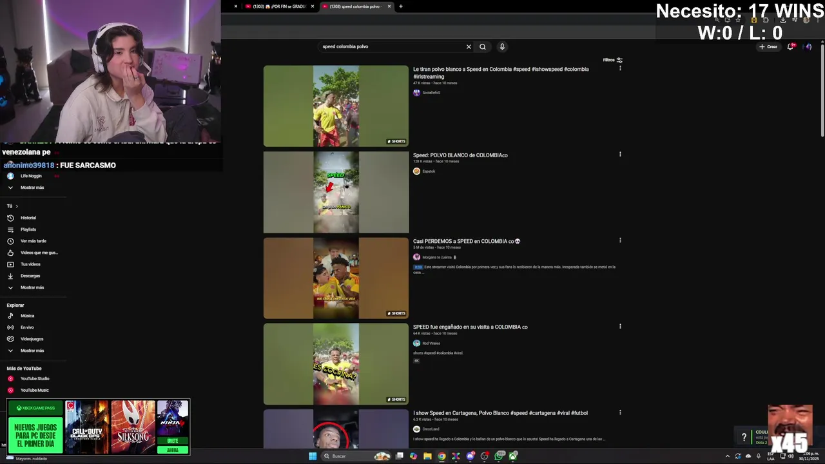
Task: Click the AHORA button in the ad
Action: pyautogui.click(x=172, y=450)
